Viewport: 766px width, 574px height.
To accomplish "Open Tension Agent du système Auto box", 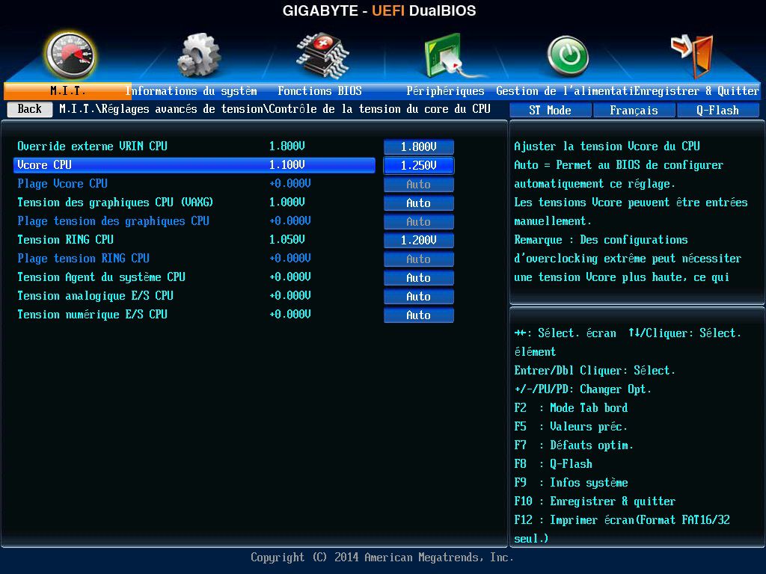I will (419, 278).
